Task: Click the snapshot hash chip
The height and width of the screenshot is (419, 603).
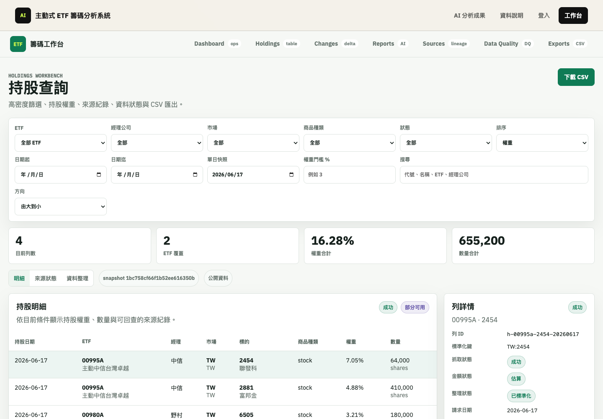Action: point(149,278)
